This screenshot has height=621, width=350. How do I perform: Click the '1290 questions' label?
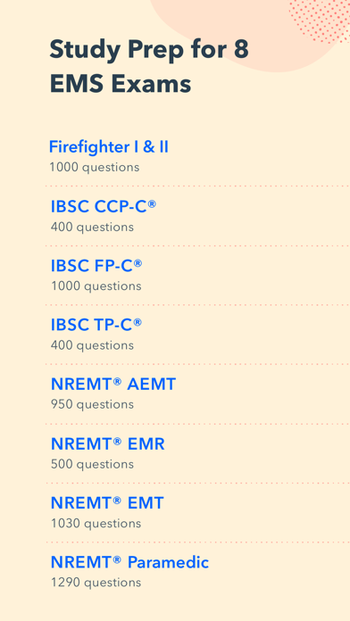[x=96, y=583]
